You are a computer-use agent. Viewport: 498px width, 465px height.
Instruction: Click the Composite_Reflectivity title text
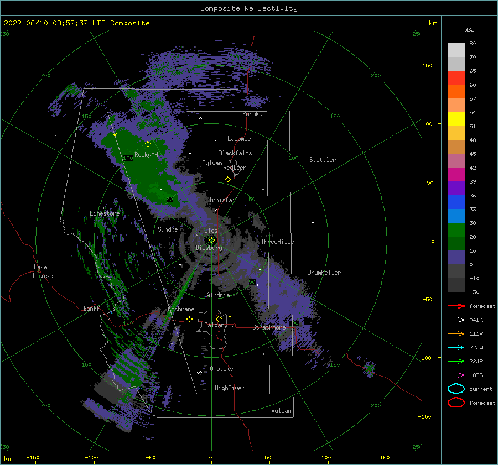click(x=249, y=8)
